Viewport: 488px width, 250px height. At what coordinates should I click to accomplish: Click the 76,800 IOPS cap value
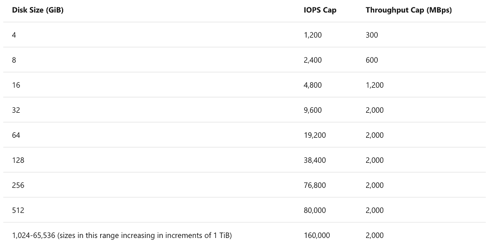pos(315,185)
